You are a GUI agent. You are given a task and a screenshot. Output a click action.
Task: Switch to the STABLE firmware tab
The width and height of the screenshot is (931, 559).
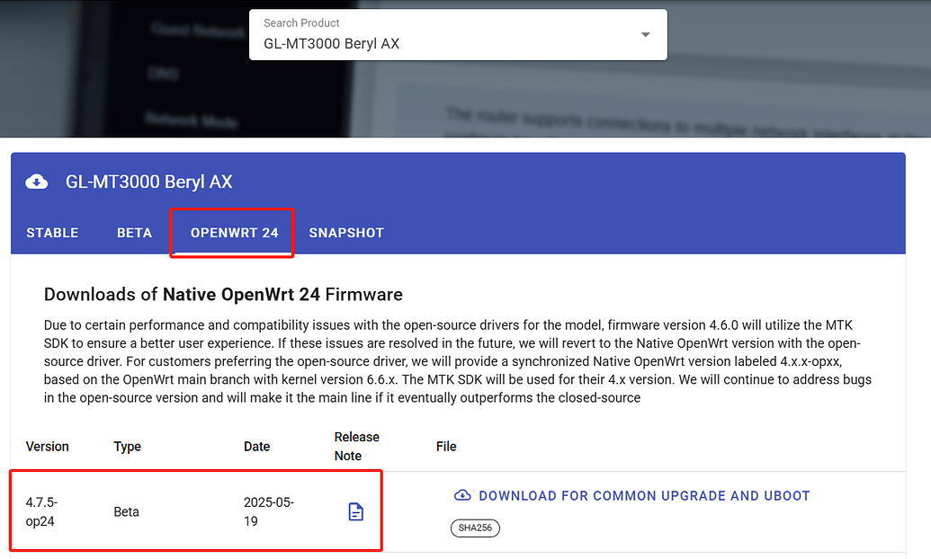(x=52, y=232)
